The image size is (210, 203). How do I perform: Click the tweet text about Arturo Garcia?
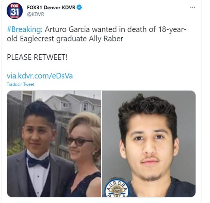96,34
